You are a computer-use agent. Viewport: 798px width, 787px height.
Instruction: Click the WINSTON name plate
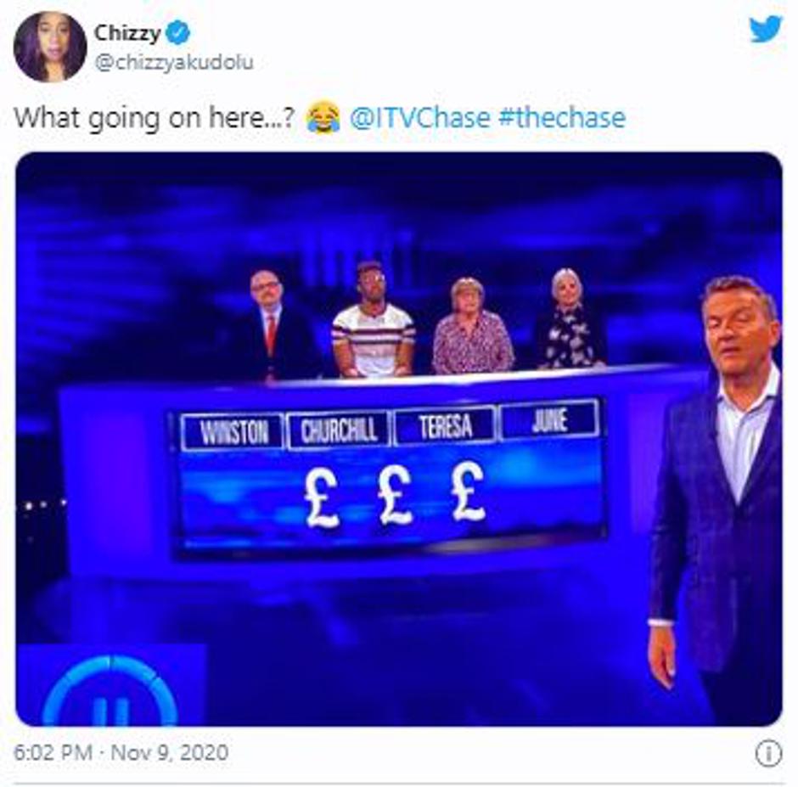[x=233, y=433]
